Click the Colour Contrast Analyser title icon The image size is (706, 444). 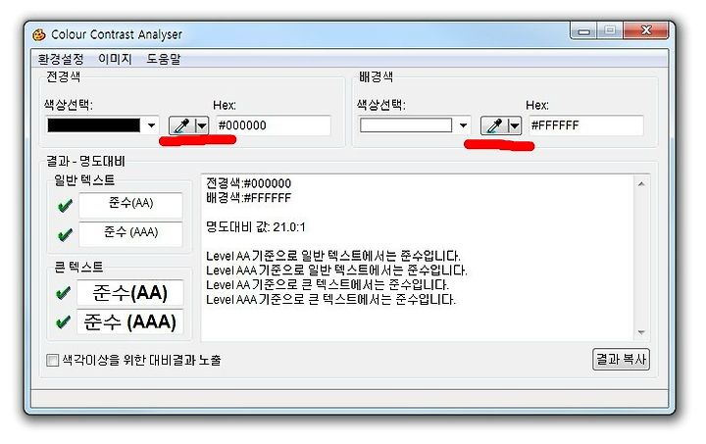[x=39, y=34]
